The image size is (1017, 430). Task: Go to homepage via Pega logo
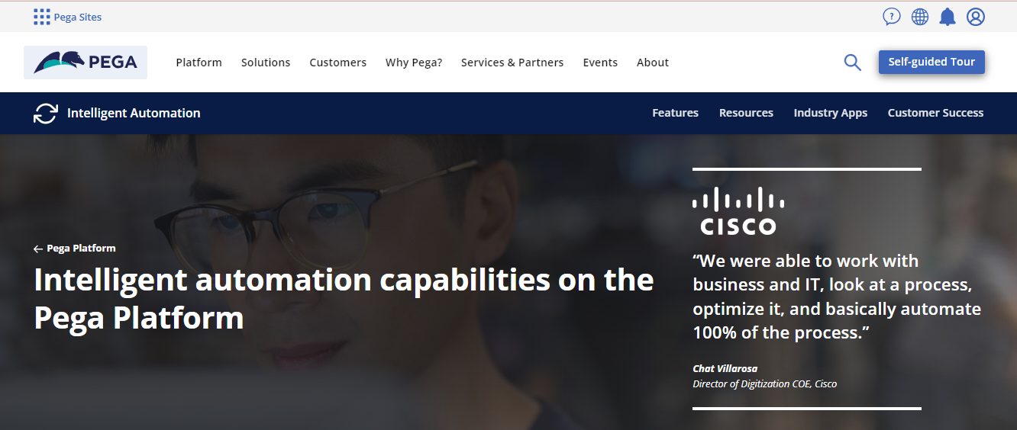click(86, 63)
